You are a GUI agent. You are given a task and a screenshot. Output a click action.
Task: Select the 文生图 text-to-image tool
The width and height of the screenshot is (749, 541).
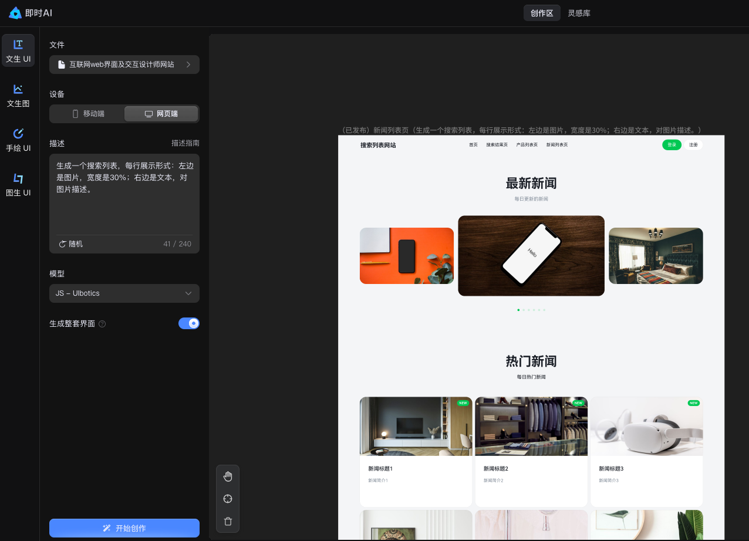pyautogui.click(x=18, y=96)
